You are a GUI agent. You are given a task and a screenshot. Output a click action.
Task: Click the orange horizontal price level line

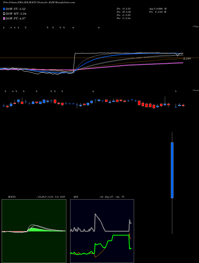point(99,58)
